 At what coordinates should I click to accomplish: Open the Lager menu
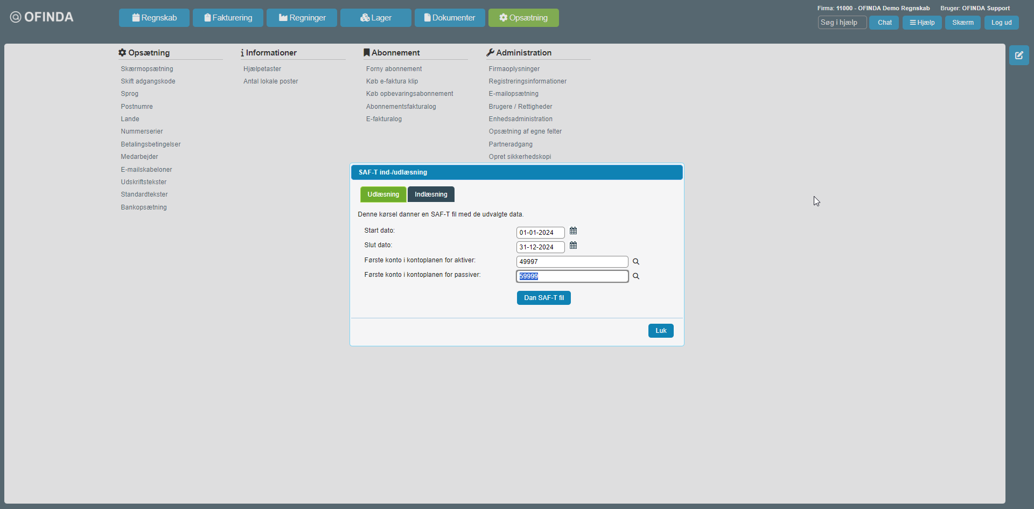(x=375, y=18)
